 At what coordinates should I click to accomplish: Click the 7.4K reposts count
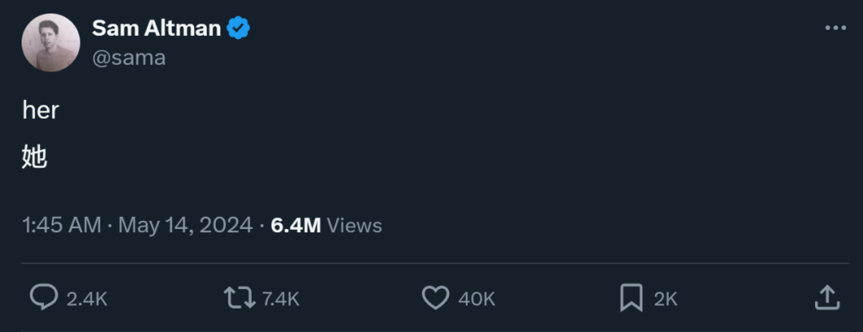coord(280,299)
